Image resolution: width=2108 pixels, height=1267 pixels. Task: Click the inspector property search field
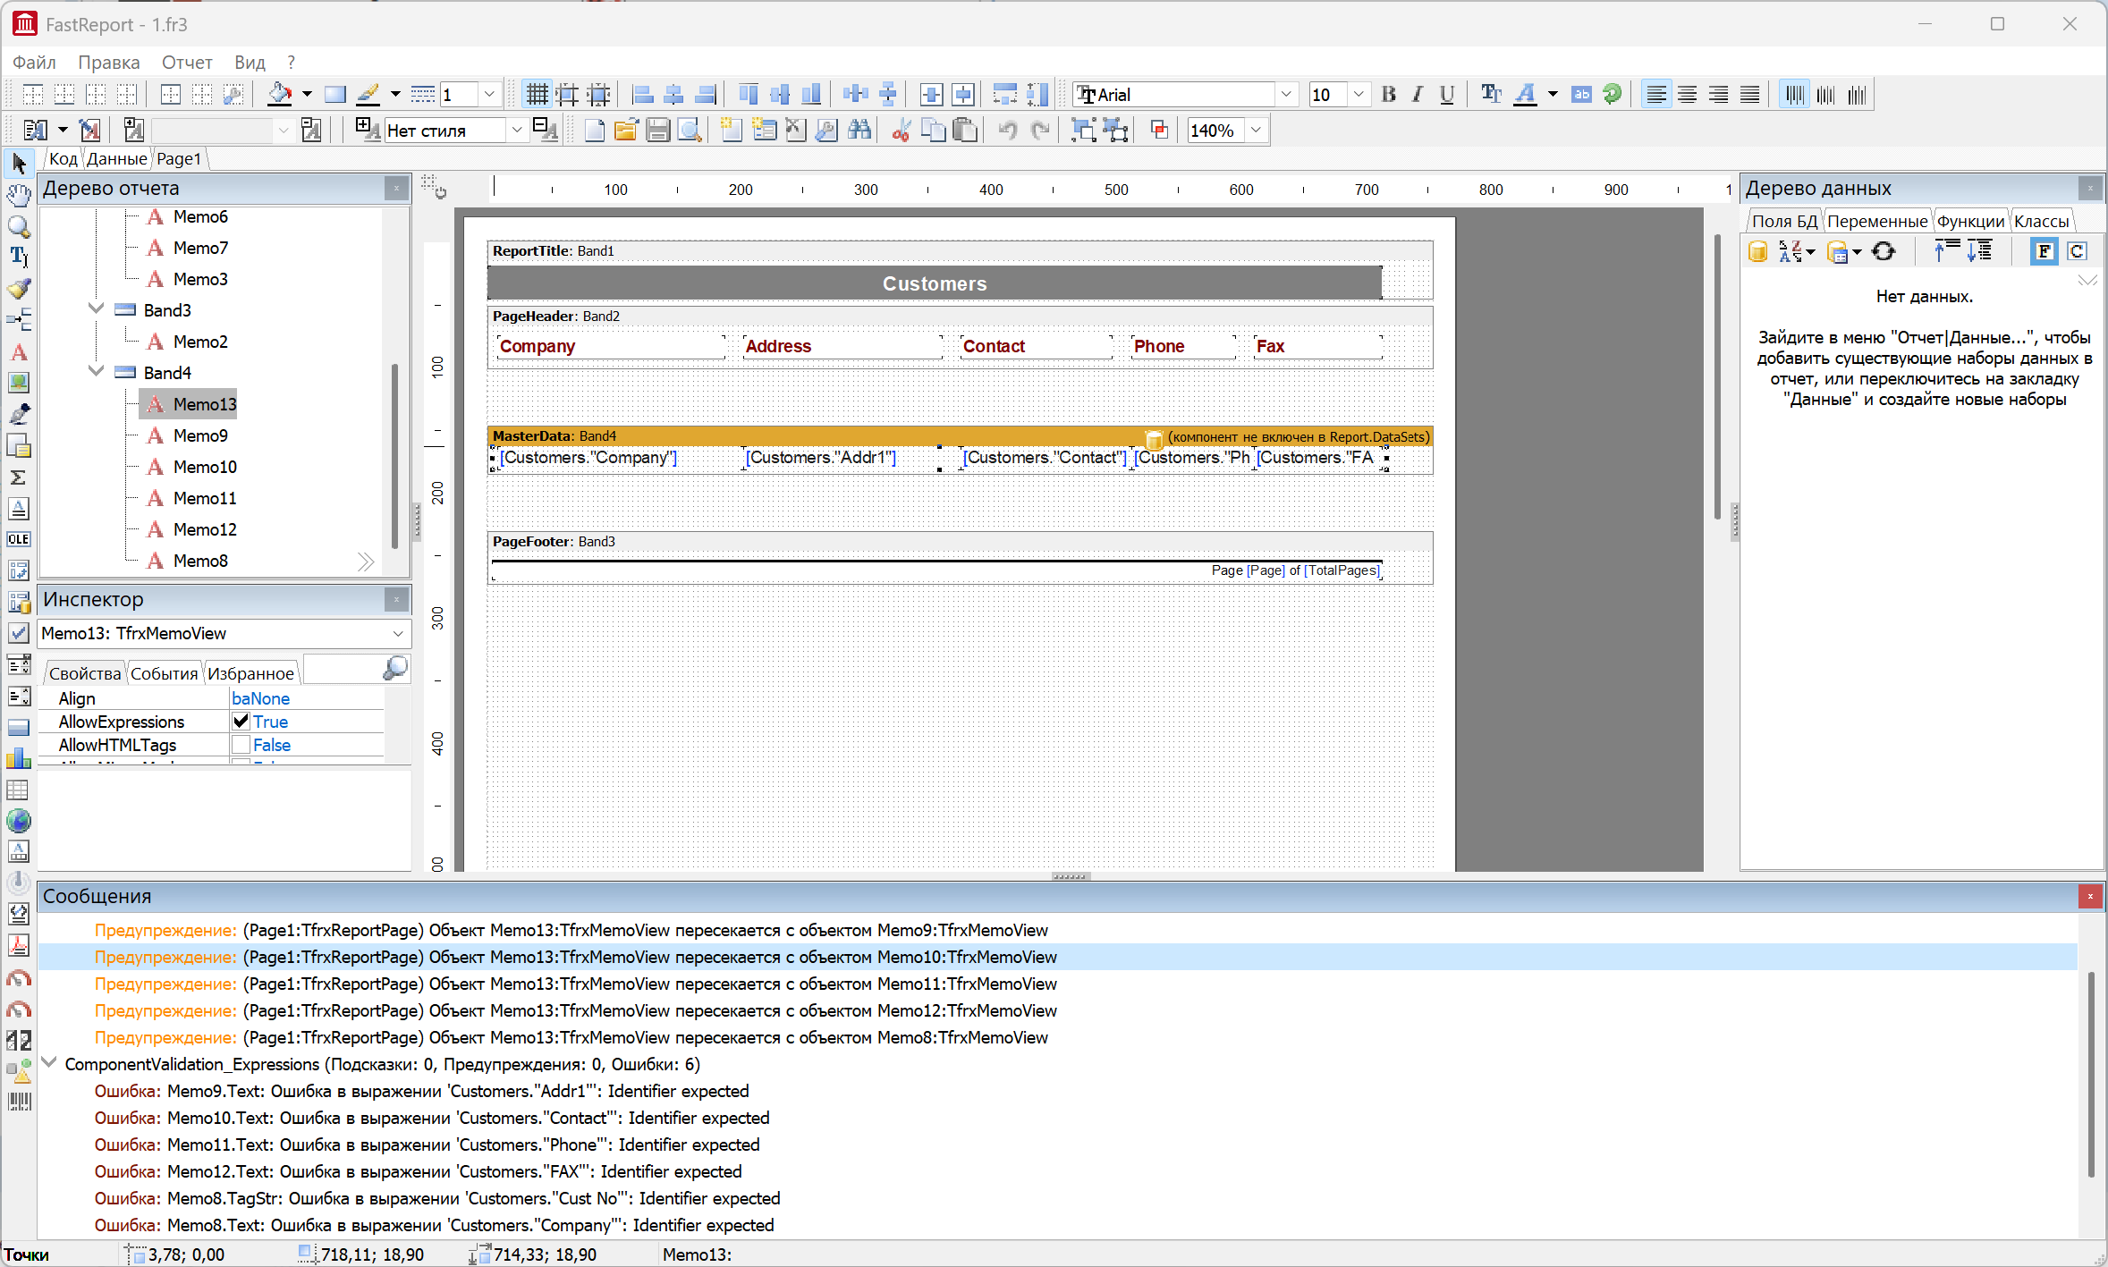click(344, 671)
